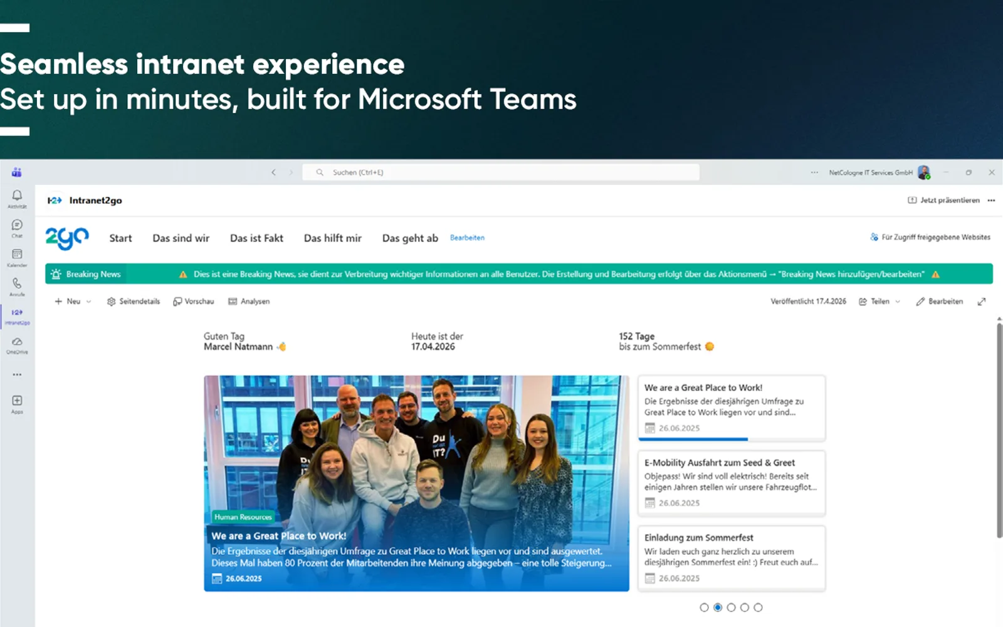Open the Start navigation item
The width and height of the screenshot is (1003, 627).
[x=120, y=238]
